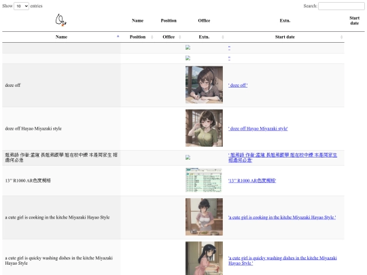Follow the ' doze off ' link
The width and height of the screenshot is (367, 275).
click(238, 86)
